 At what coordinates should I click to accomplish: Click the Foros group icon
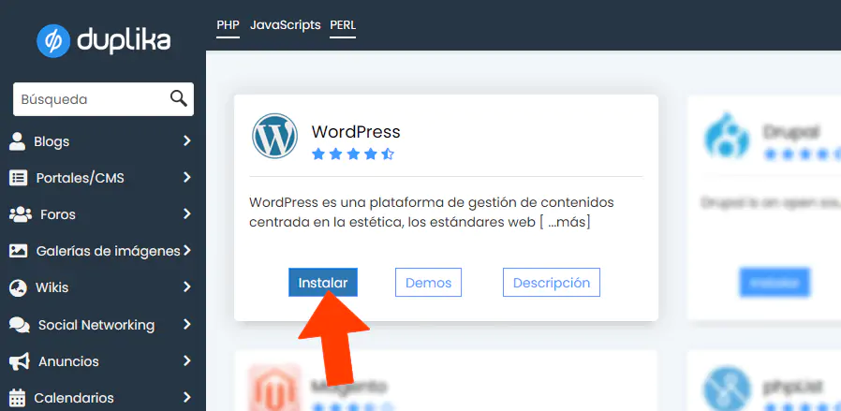point(21,214)
